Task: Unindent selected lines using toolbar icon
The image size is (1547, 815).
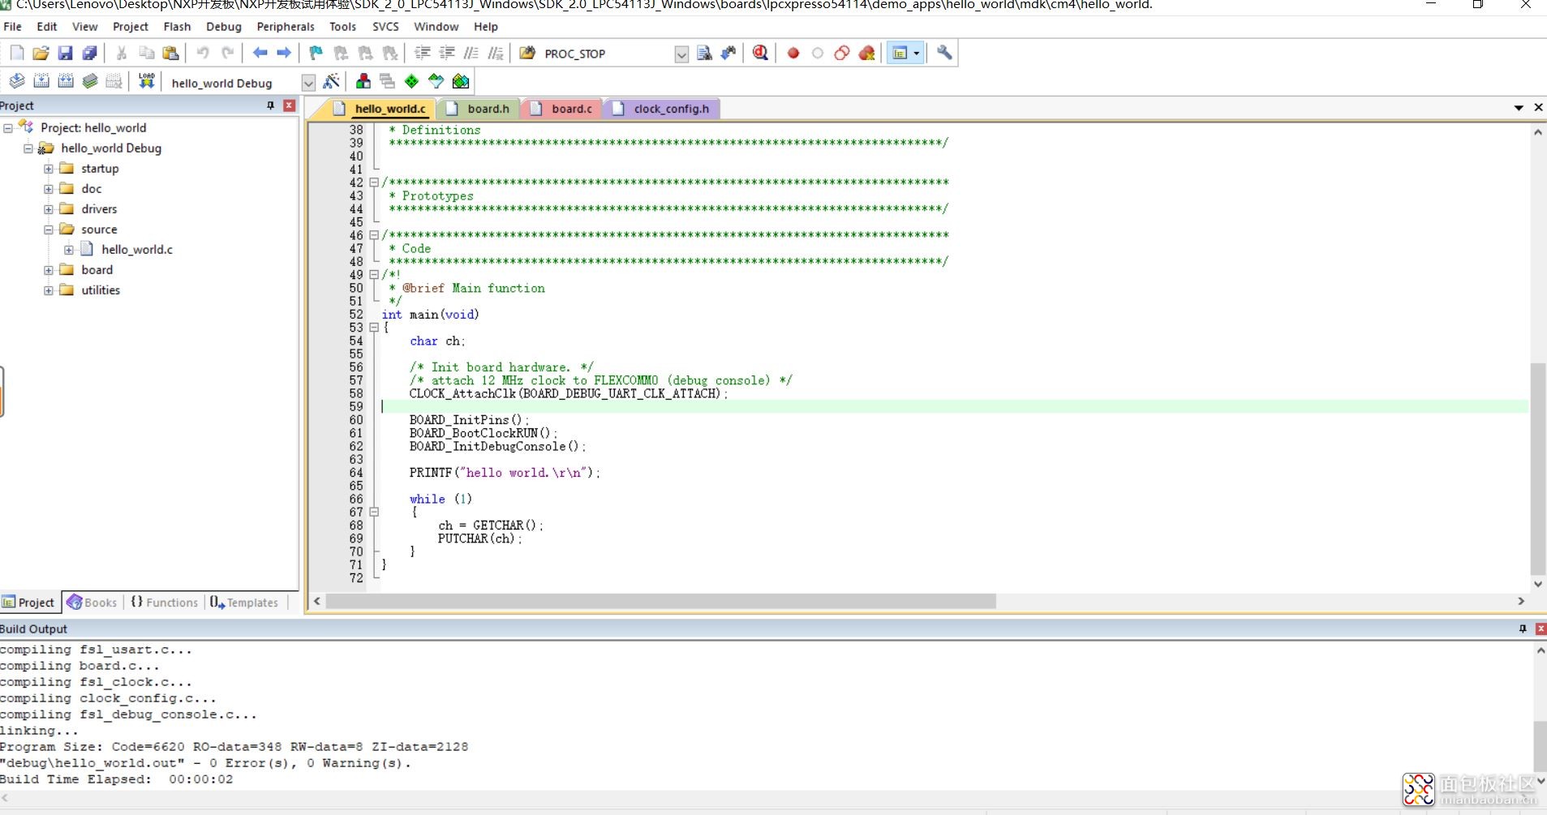Action: pyautogui.click(x=447, y=54)
